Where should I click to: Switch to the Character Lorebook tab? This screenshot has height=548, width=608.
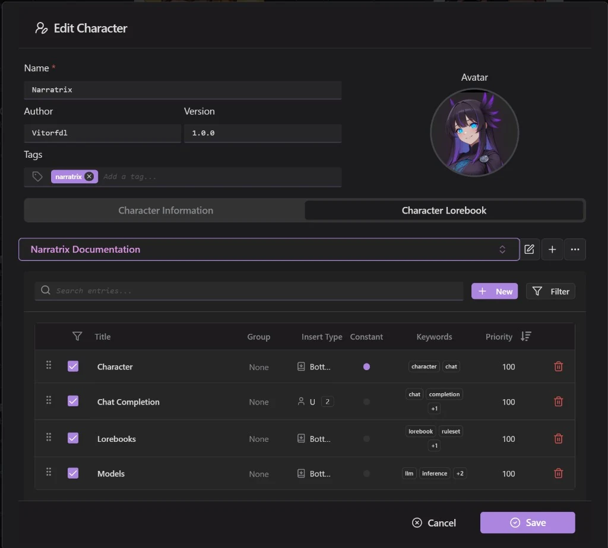(444, 211)
